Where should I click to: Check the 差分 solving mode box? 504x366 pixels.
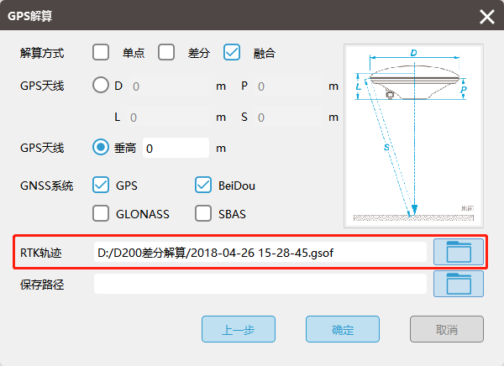(166, 53)
